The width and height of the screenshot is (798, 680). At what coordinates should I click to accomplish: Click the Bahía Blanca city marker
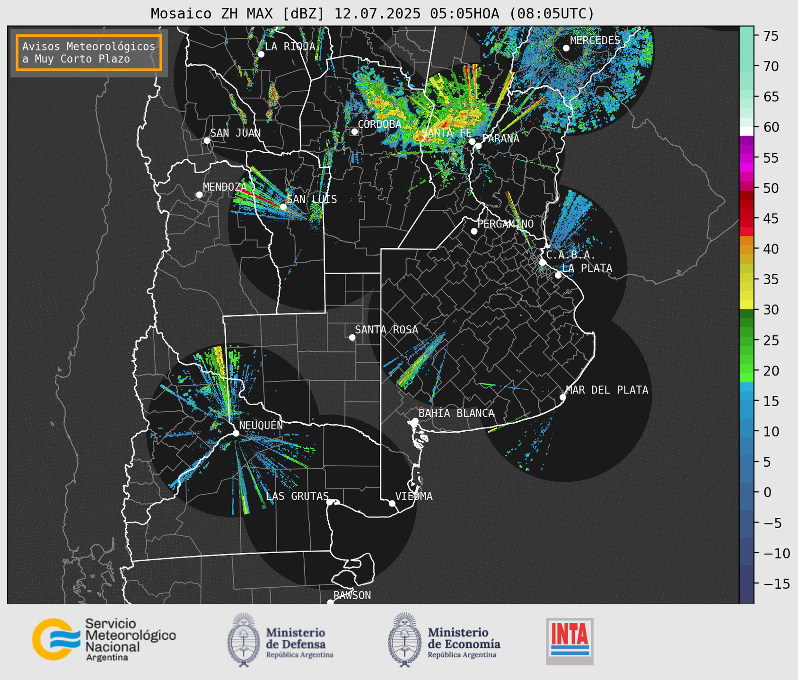coord(415,421)
